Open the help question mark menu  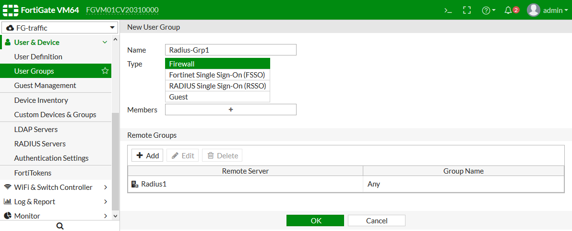click(488, 10)
